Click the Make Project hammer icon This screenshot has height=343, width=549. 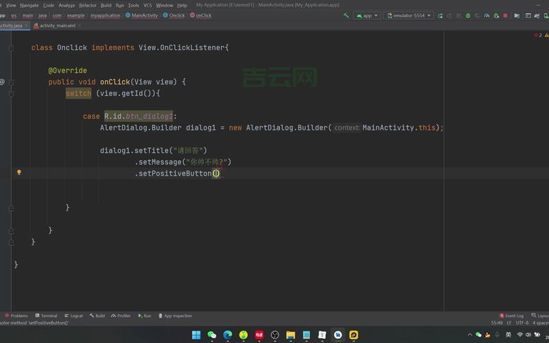[x=345, y=15]
